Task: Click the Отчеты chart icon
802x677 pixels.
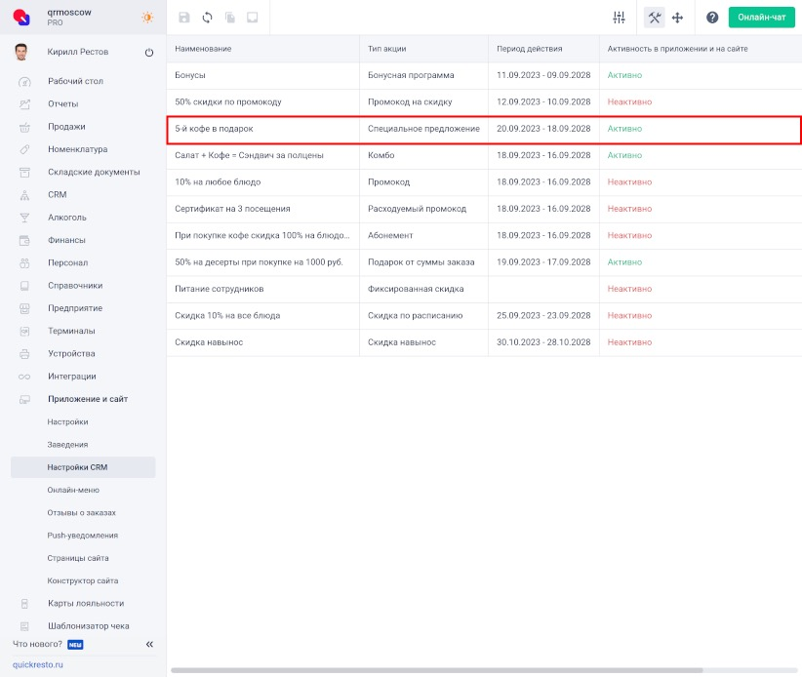Action: (24, 103)
